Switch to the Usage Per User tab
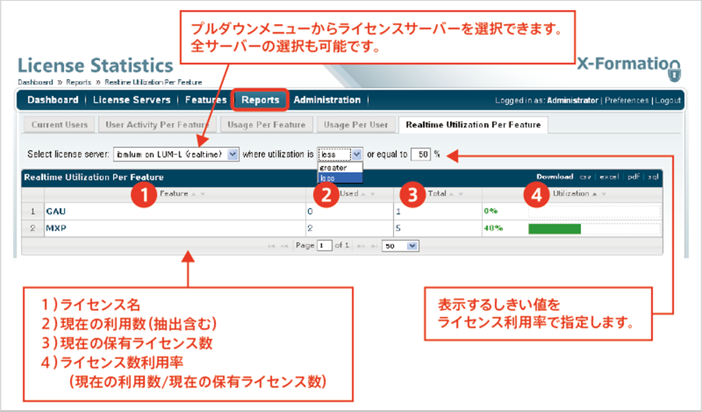The height and width of the screenshot is (412, 702). click(x=356, y=125)
